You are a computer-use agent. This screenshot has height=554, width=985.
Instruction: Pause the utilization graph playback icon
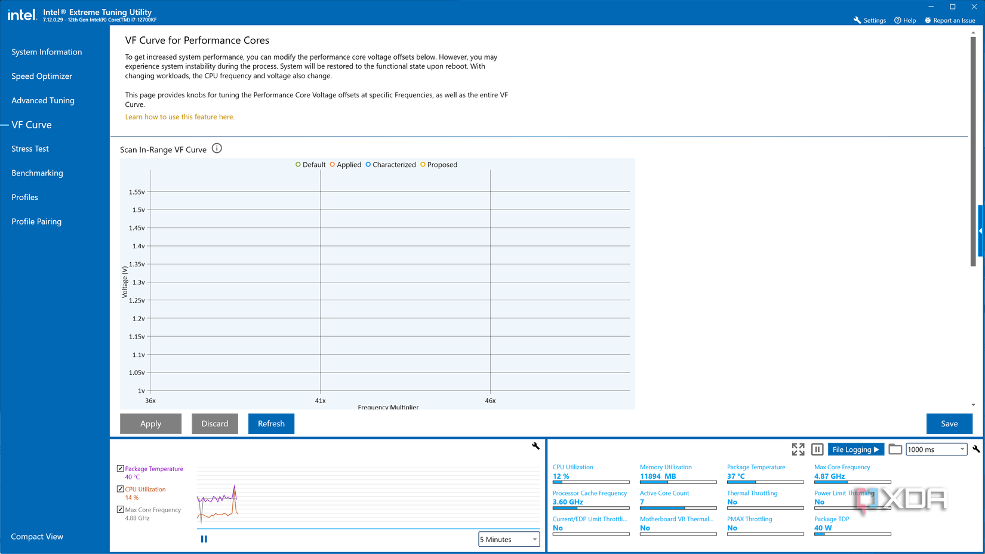[x=204, y=538]
